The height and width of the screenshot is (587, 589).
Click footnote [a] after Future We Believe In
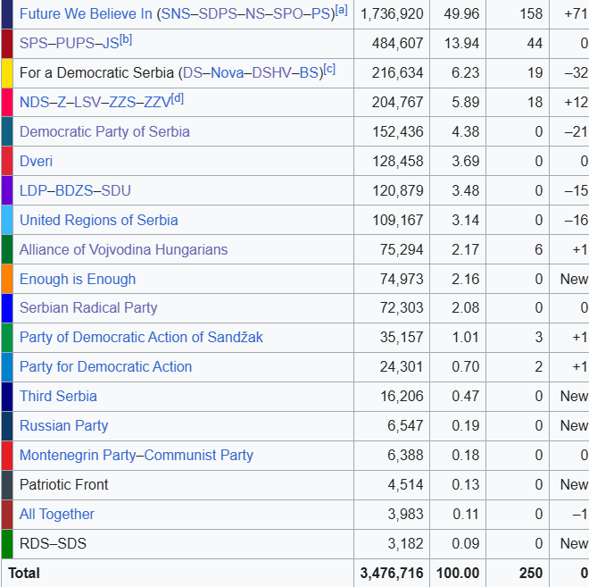(341, 10)
